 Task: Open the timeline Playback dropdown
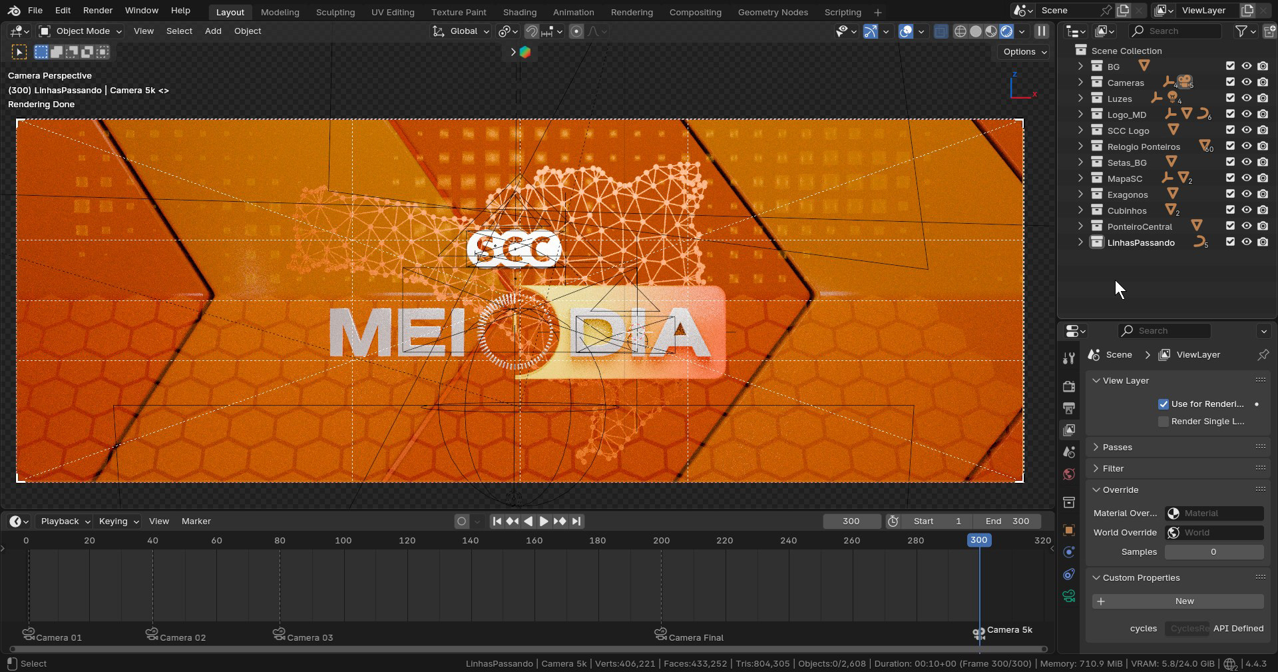(65, 521)
